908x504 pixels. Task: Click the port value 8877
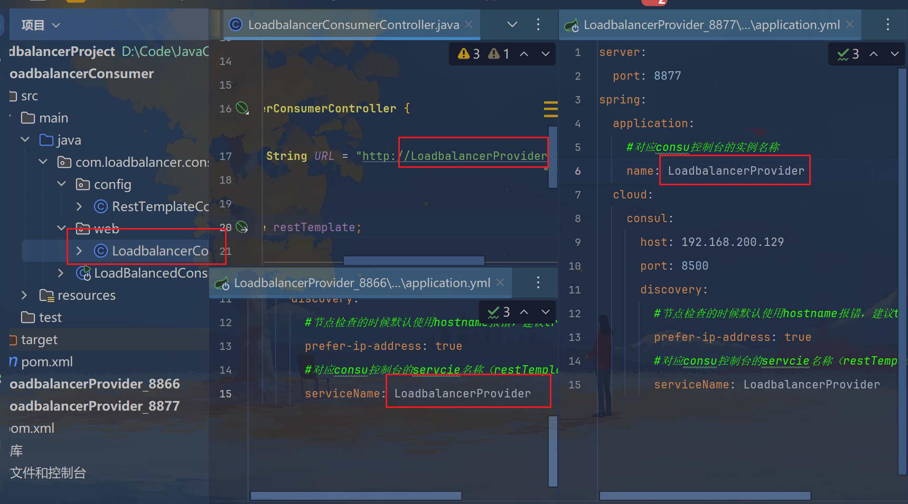(667, 75)
